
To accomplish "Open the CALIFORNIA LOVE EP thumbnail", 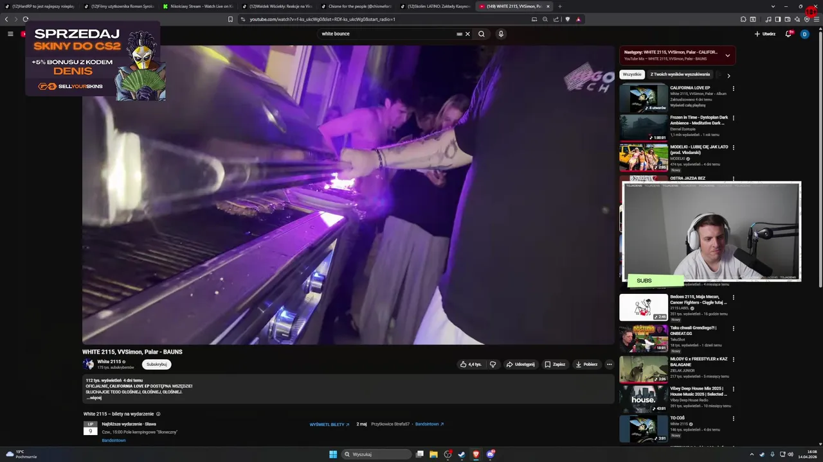I will [x=644, y=98].
